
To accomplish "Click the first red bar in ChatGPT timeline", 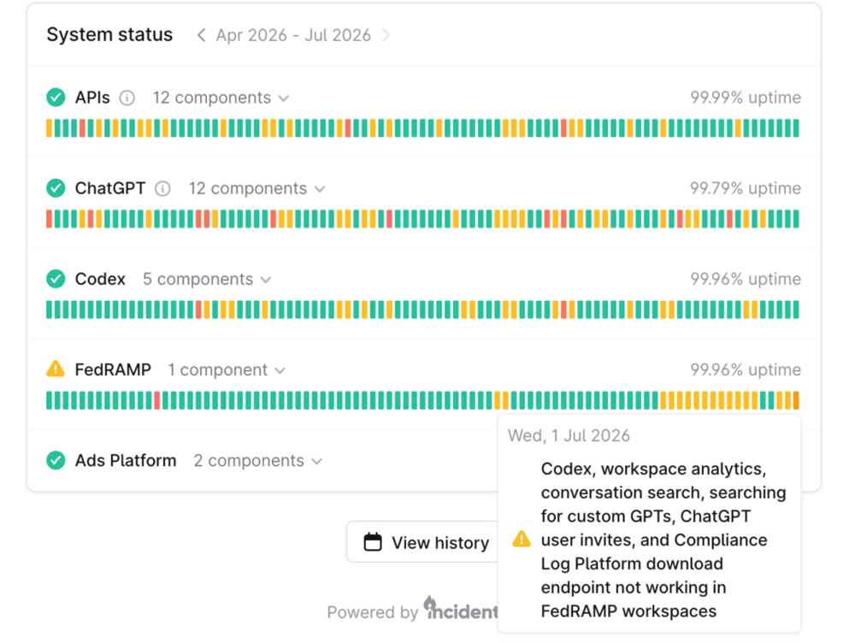I will pyautogui.click(x=49, y=219).
